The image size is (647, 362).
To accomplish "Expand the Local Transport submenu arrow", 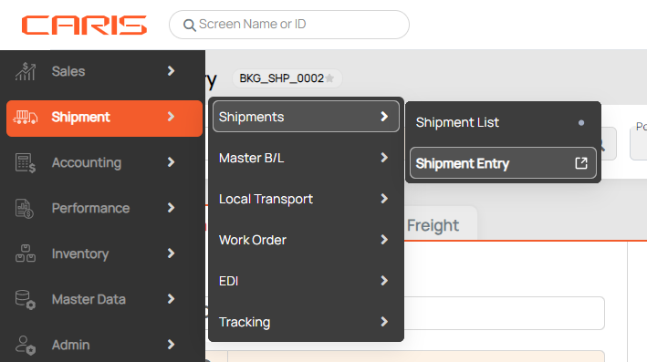I will (x=384, y=199).
